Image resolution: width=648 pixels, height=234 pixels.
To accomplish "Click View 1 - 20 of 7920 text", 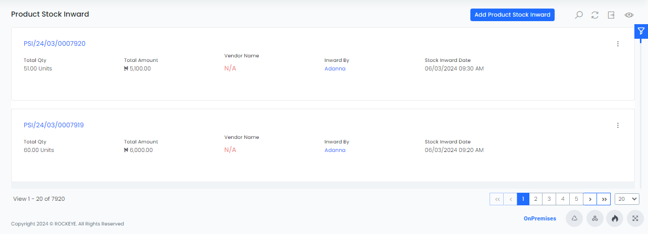I will coord(39,199).
